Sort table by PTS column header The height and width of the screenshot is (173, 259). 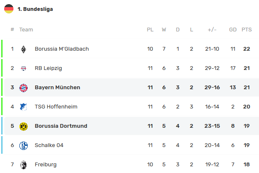pyautogui.click(x=246, y=30)
